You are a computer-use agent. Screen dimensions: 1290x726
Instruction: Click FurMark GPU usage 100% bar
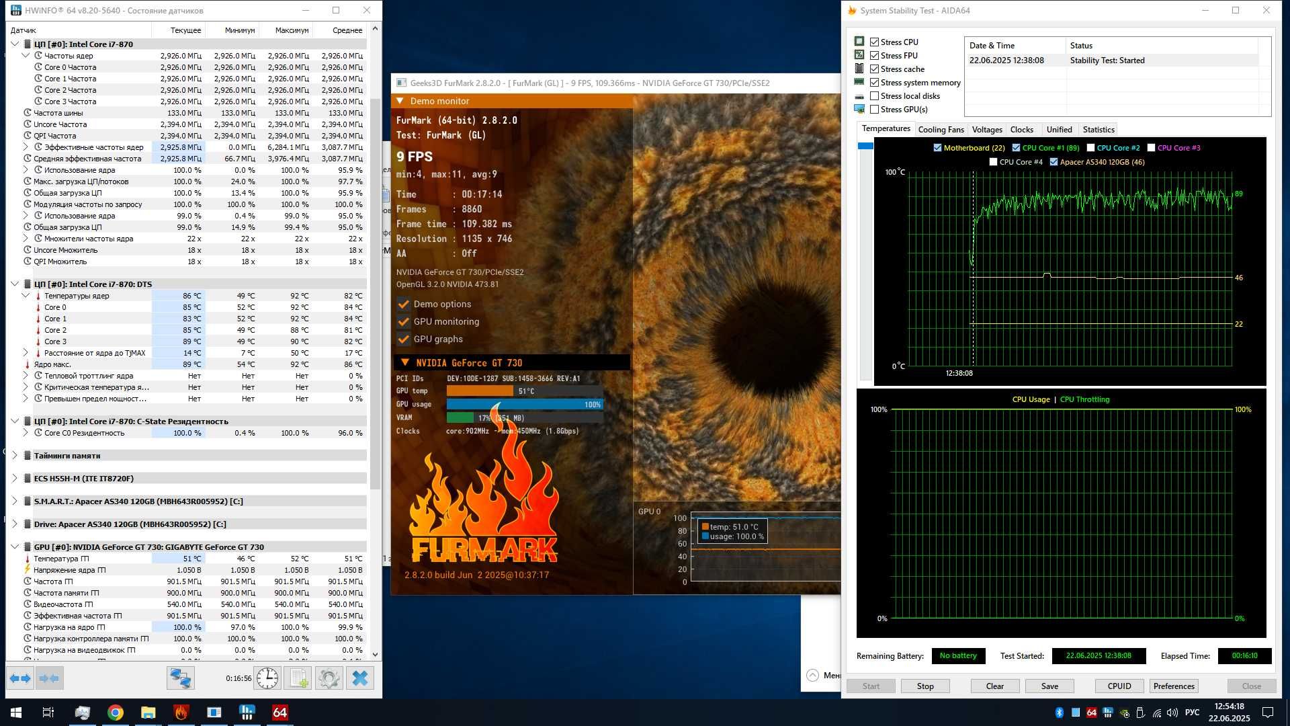[x=525, y=404]
